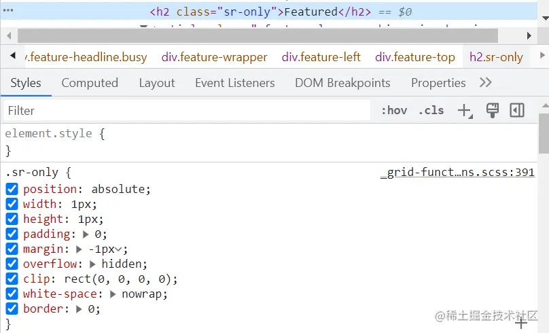549x333 pixels.
Task: Click the insert style plus at bottom right
Action: tap(521, 323)
